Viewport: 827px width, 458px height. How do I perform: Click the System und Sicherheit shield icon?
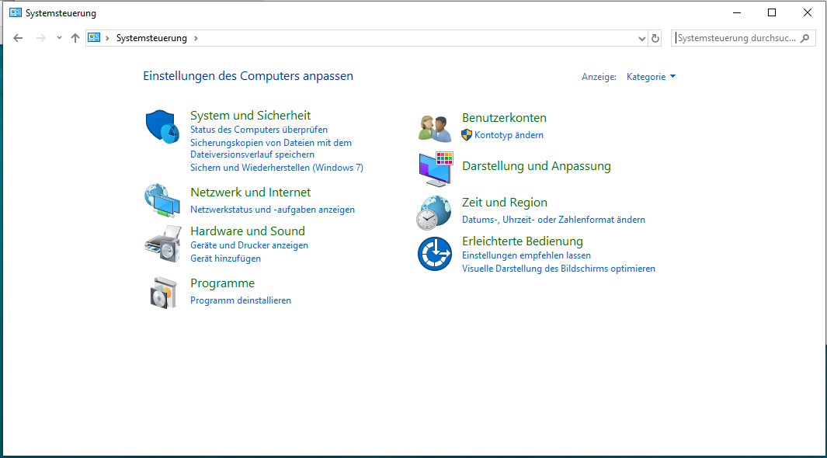(162, 127)
